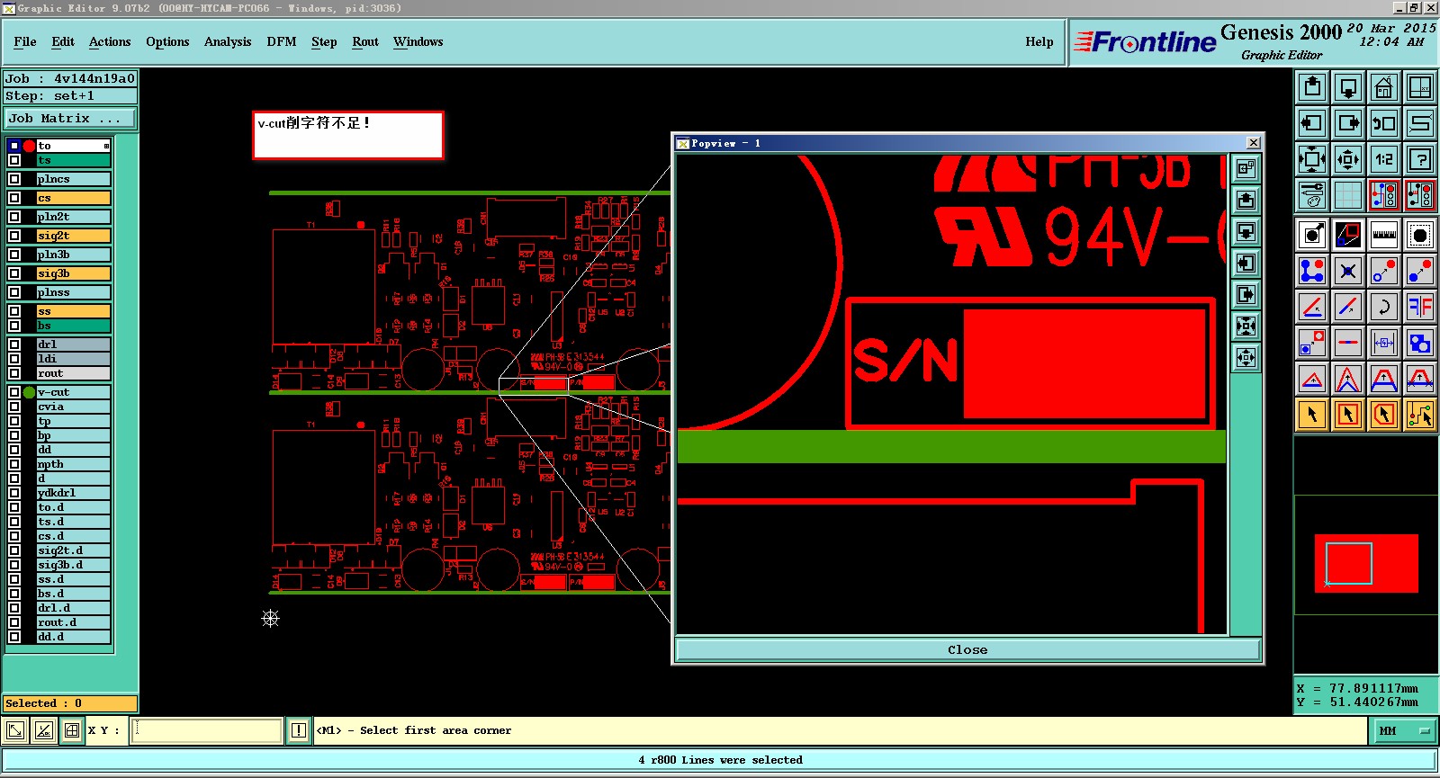Click the grid snap icon beside the X Y label
The width and height of the screenshot is (1440, 778).
pos(72,730)
